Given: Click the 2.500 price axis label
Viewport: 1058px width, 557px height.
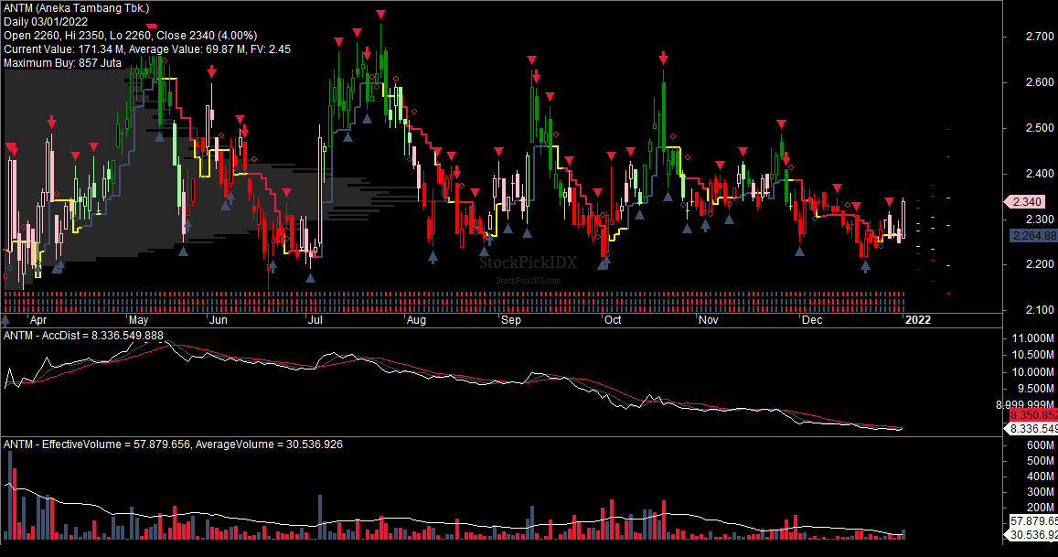Looking at the screenshot, I should tap(1040, 128).
